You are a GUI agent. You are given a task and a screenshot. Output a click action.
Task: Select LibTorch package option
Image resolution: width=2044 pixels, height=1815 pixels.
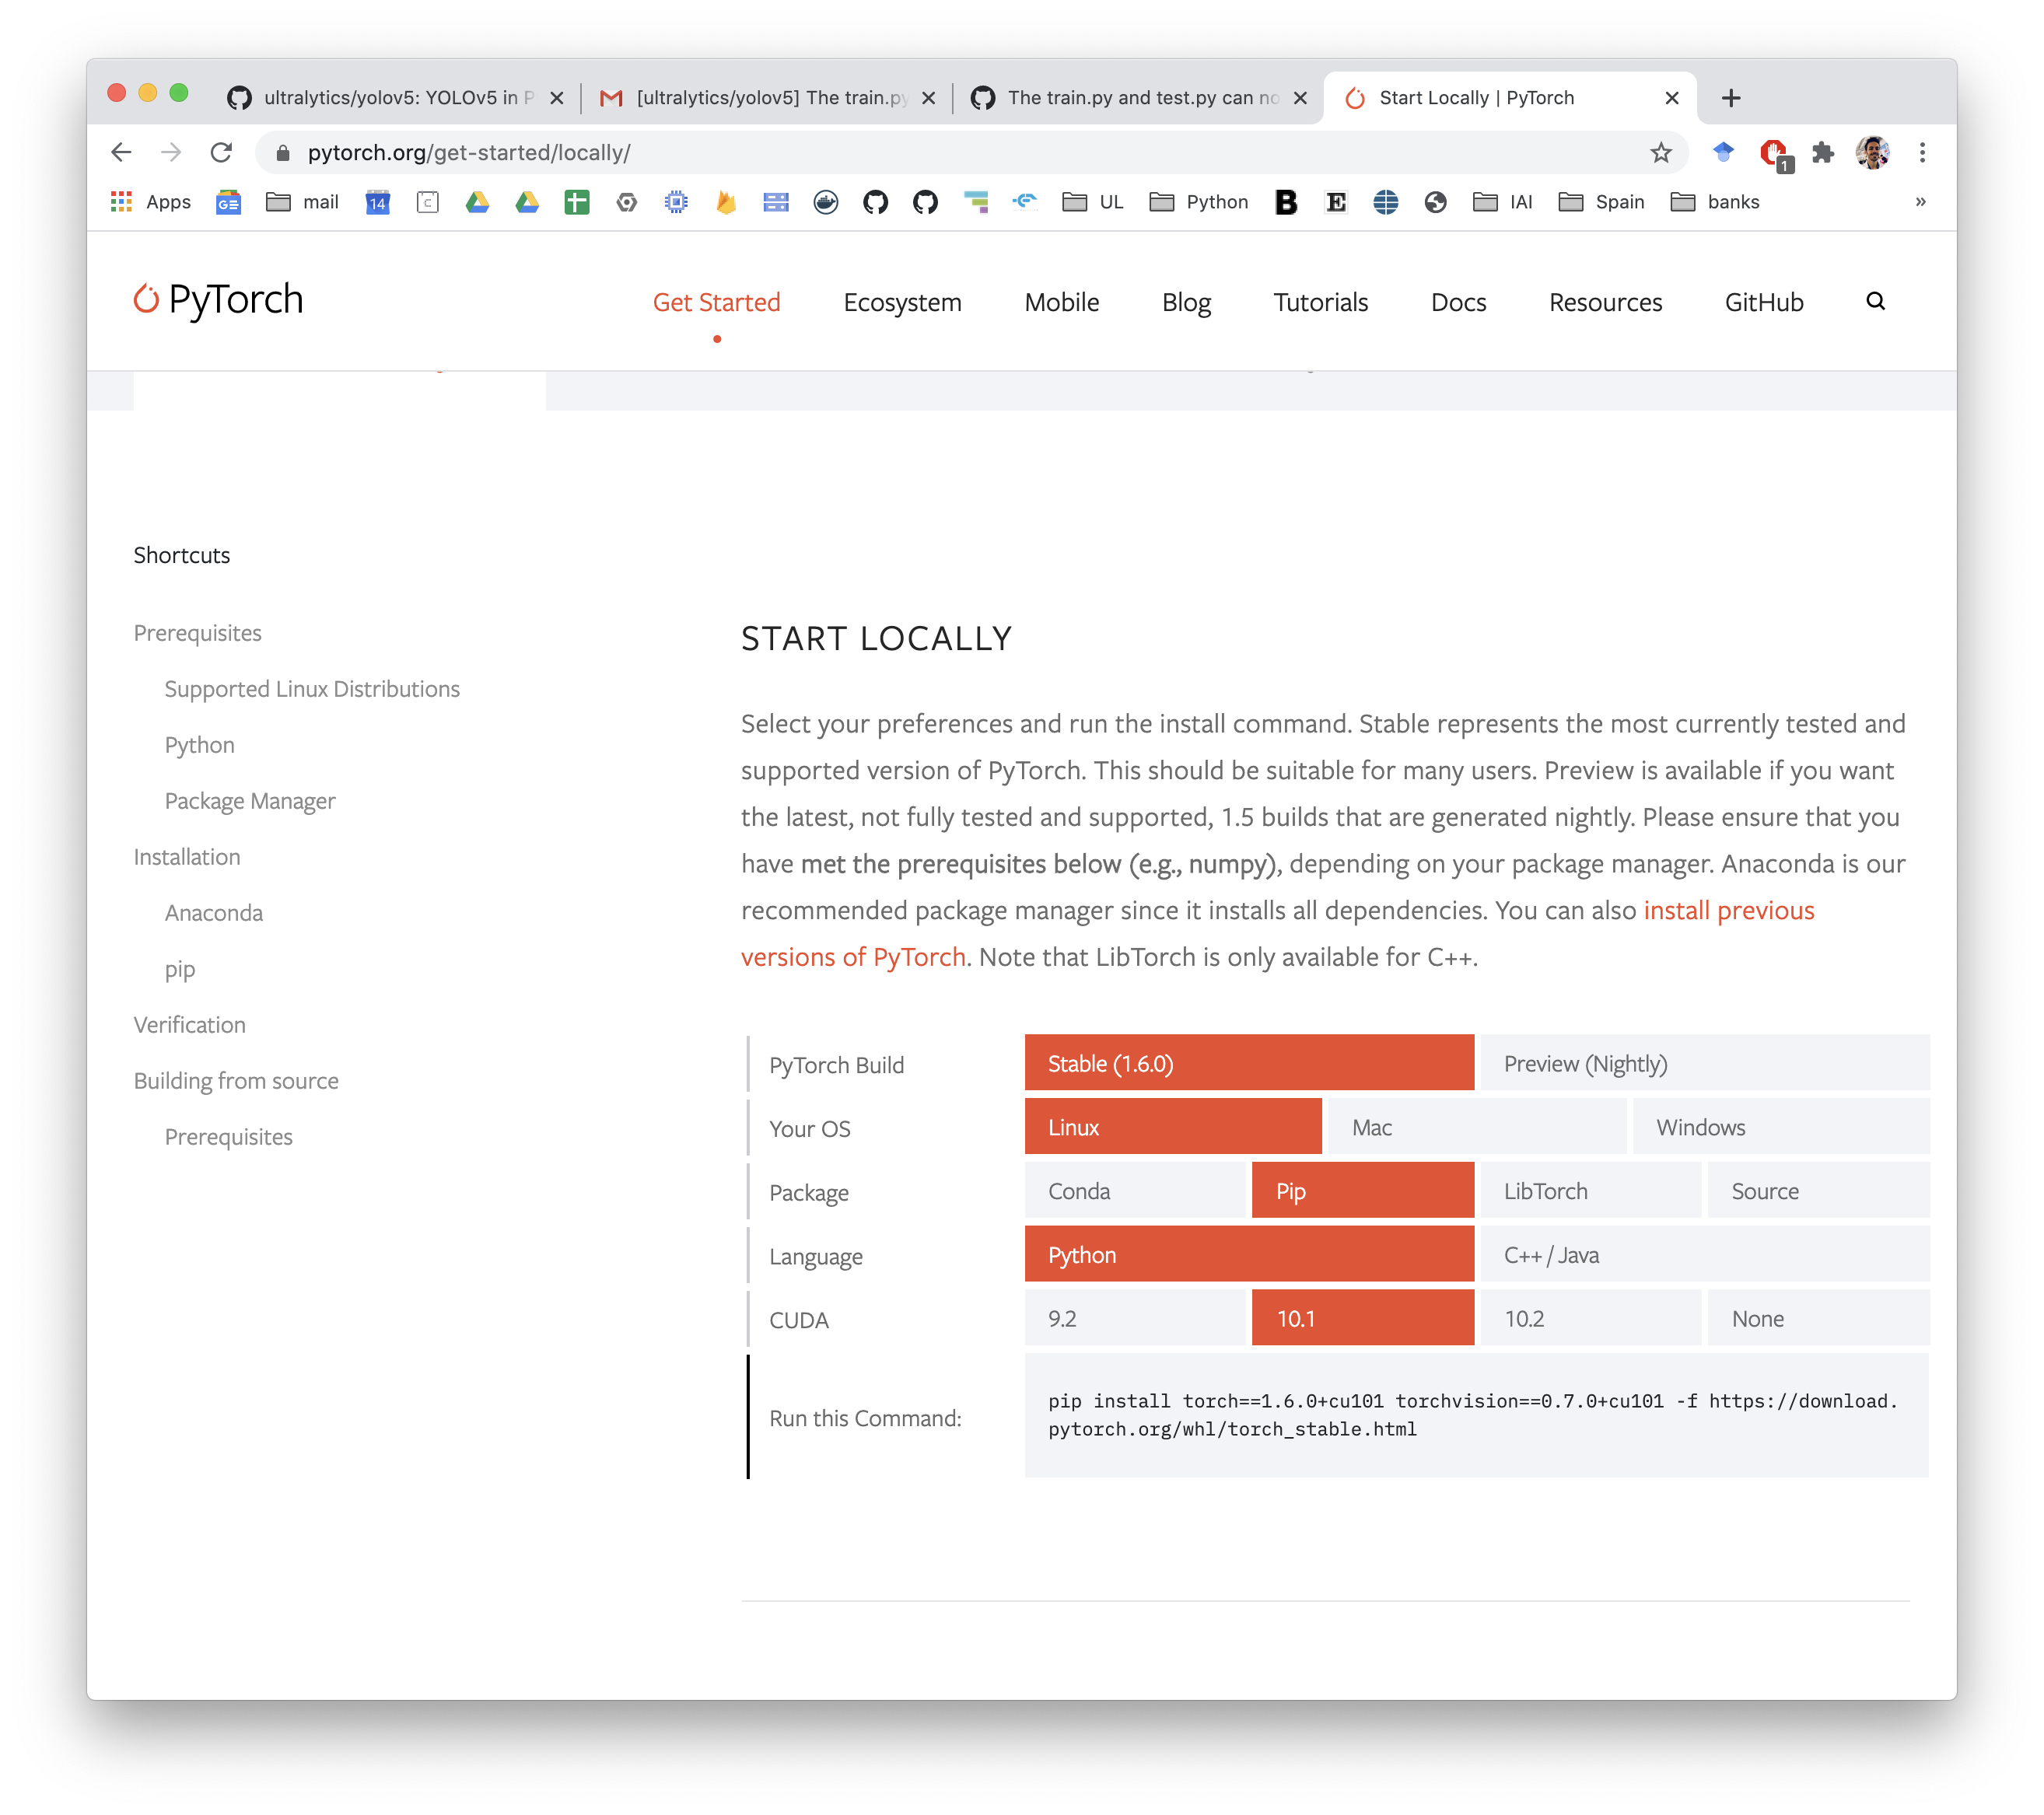1591,1190
